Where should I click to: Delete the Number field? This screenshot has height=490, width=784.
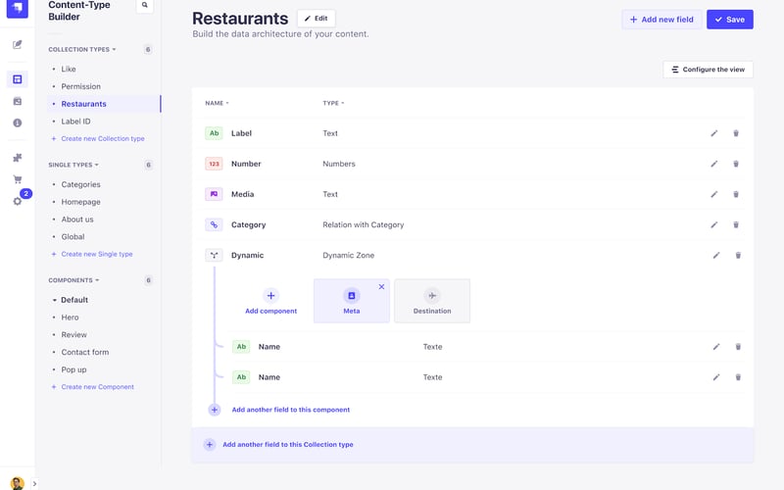coord(736,164)
